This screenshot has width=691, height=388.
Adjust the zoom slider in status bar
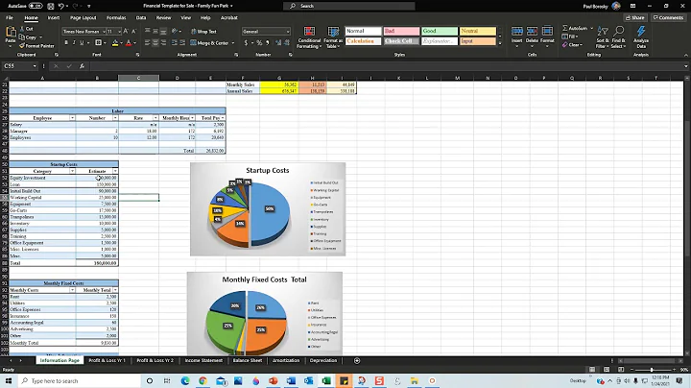click(x=652, y=370)
